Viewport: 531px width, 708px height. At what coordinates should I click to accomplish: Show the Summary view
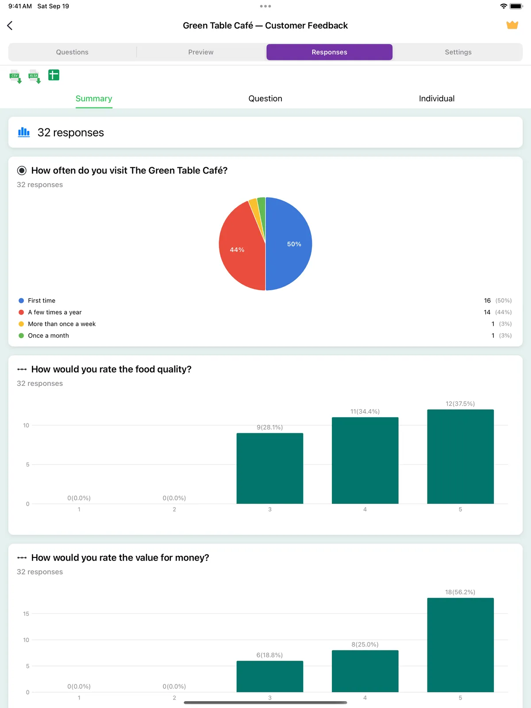94,99
